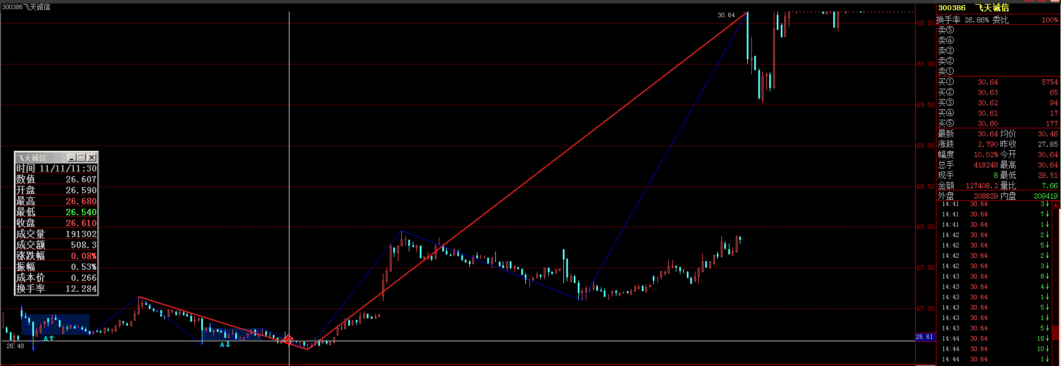
Task: Select stock code 300386 in quote panel header
Action: [x=952, y=8]
